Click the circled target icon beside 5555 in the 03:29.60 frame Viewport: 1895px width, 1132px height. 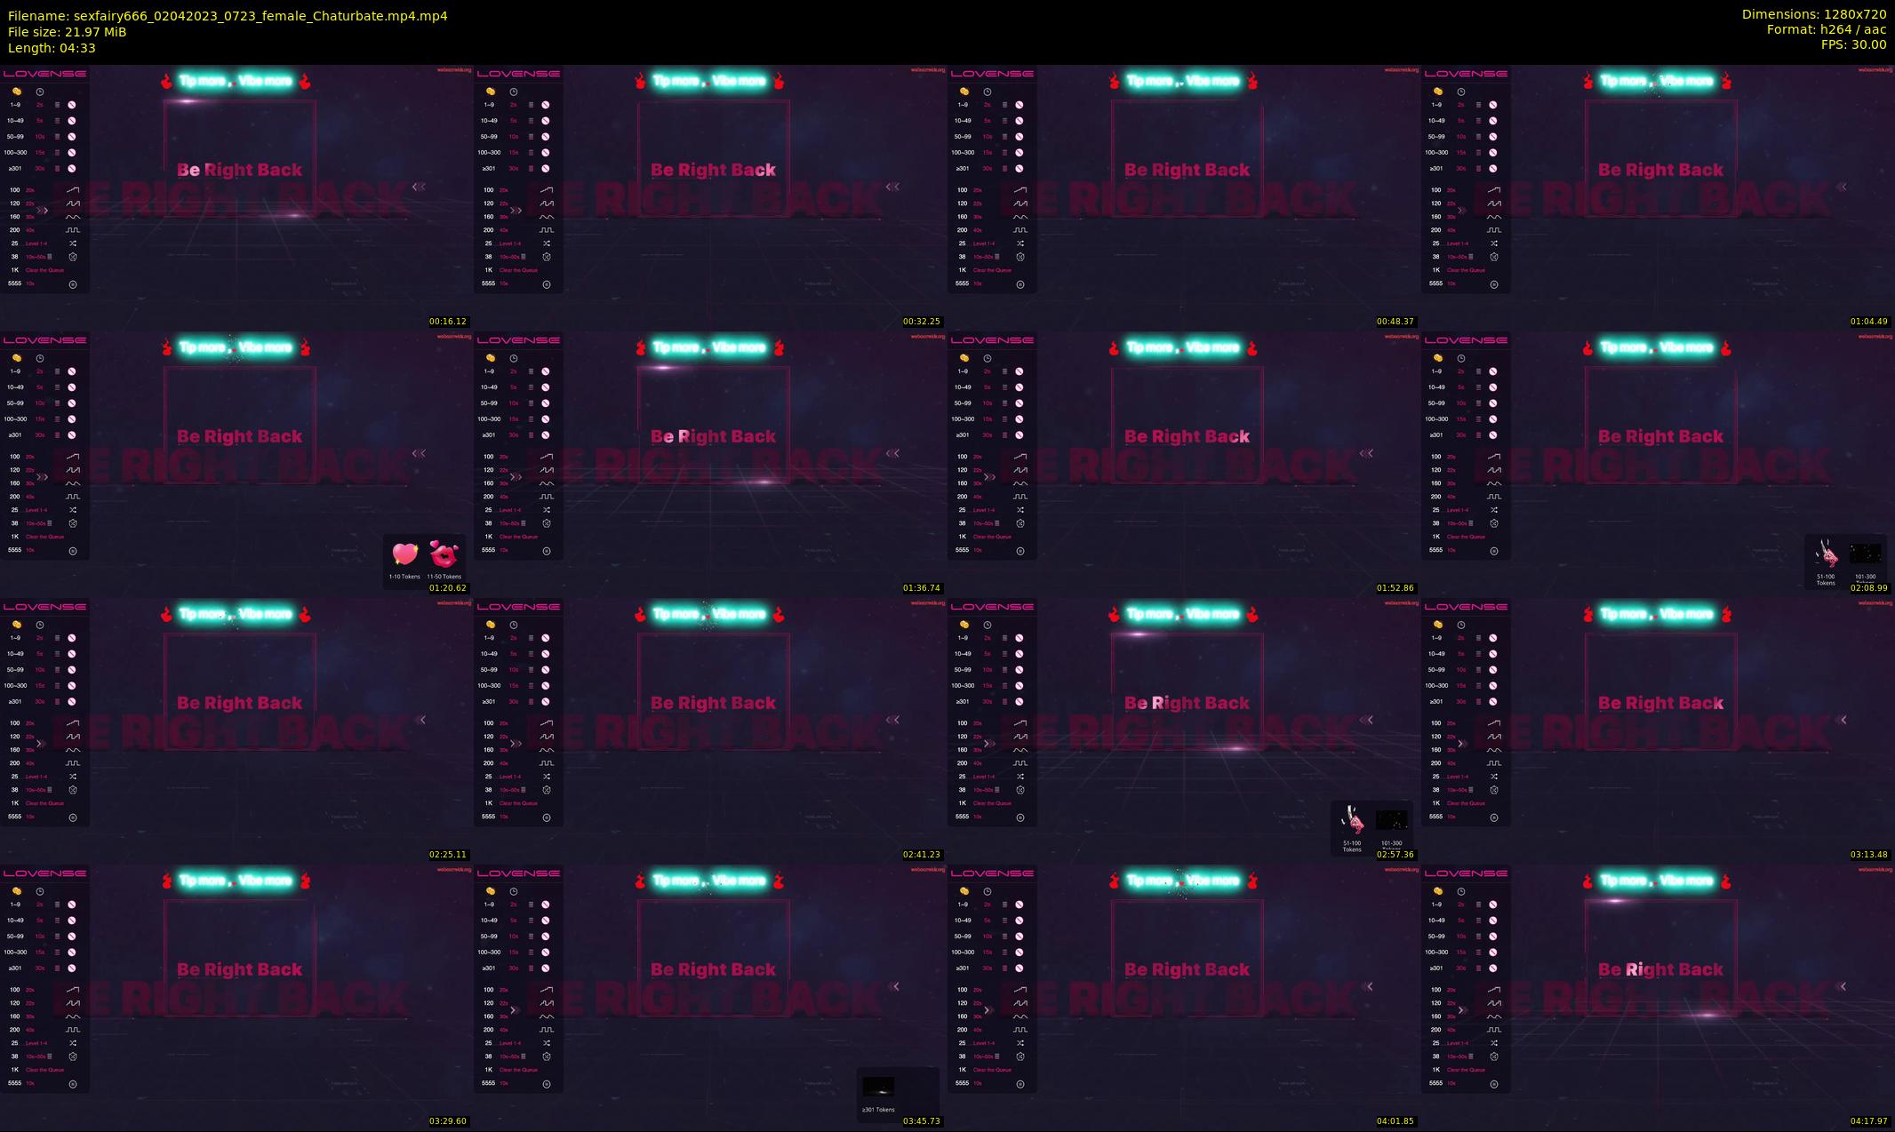(x=73, y=1084)
